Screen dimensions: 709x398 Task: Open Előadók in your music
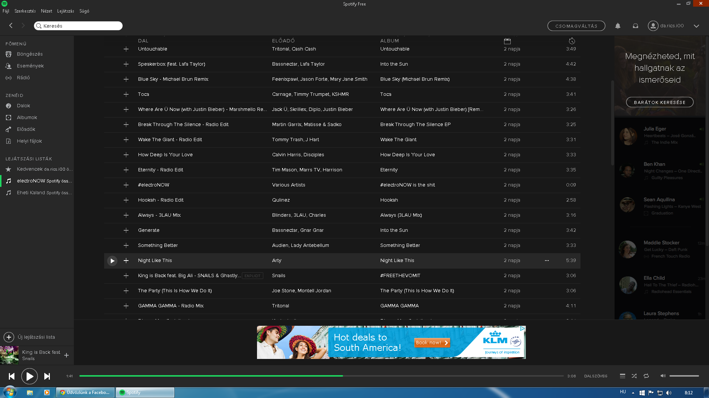click(x=26, y=129)
